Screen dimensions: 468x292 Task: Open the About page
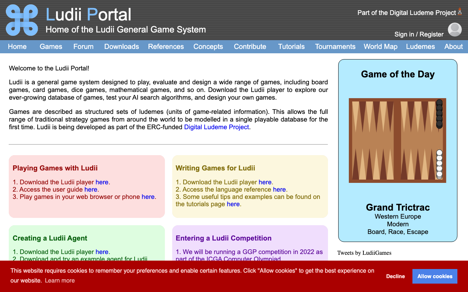[x=454, y=47]
